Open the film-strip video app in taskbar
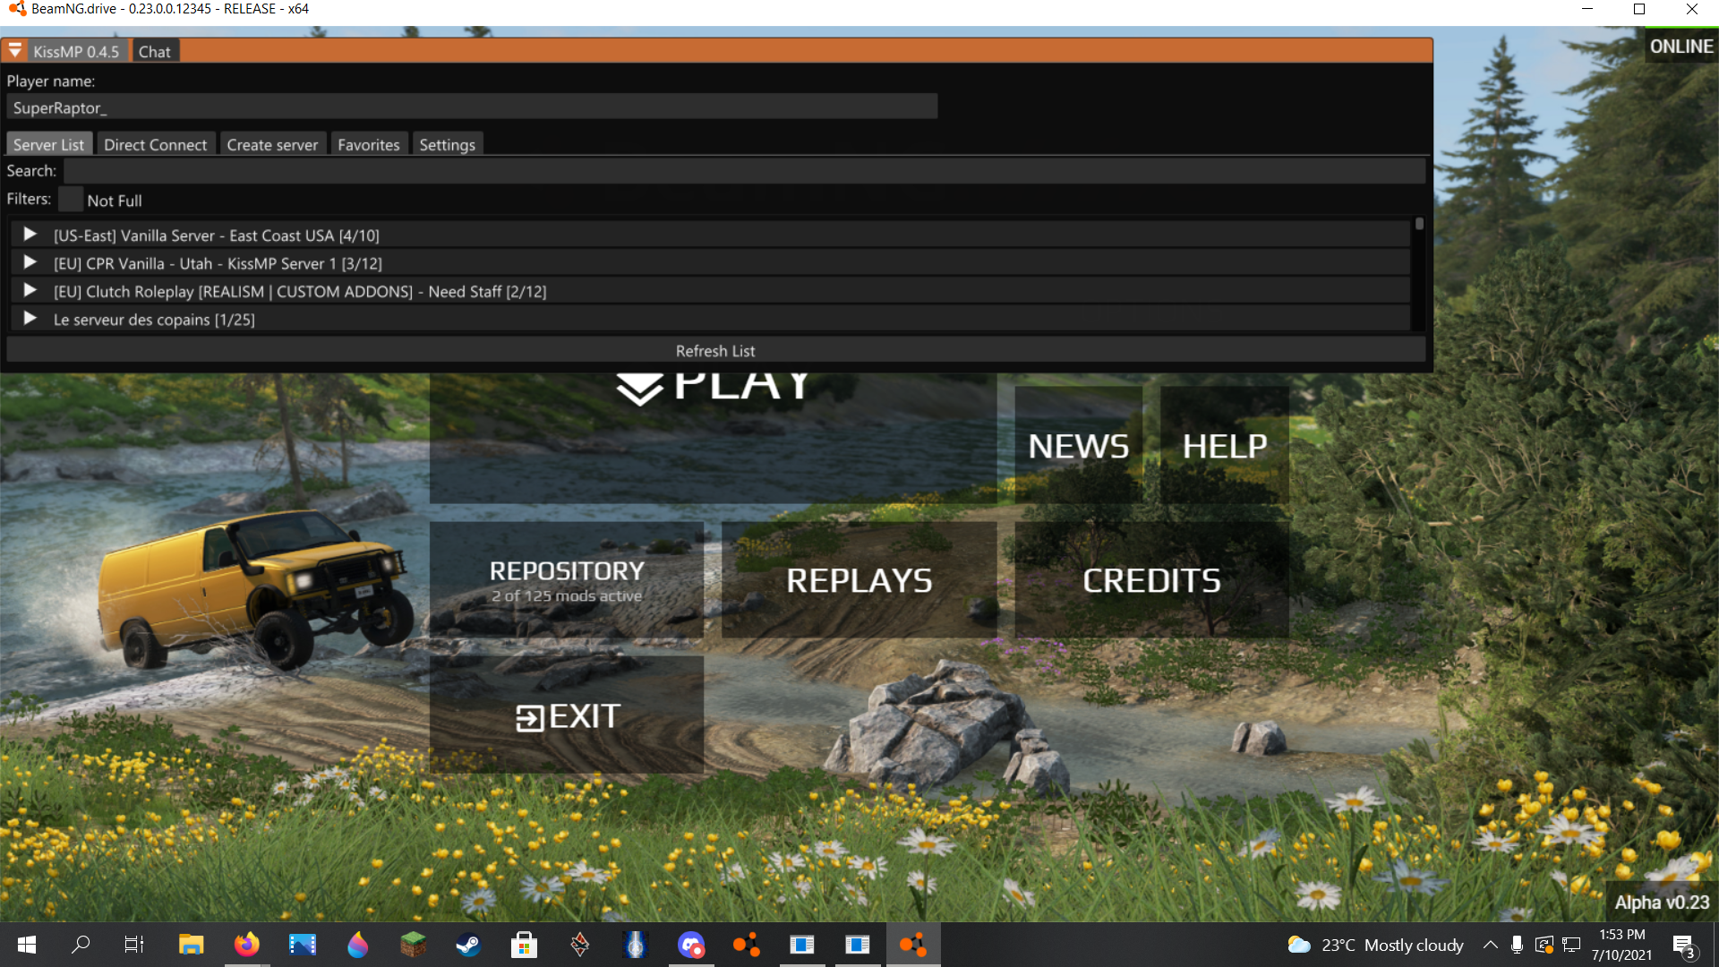 (302, 945)
